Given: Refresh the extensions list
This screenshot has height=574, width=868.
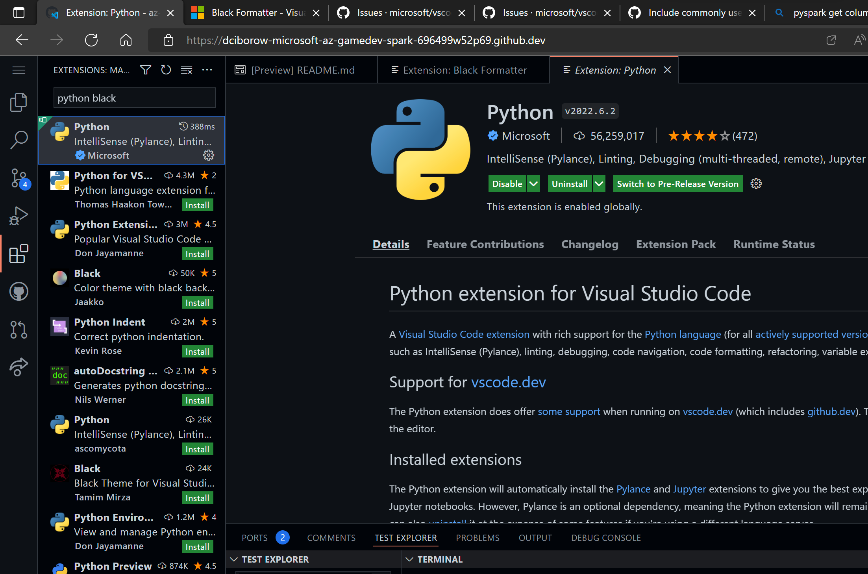Looking at the screenshot, I should [166, 70].
